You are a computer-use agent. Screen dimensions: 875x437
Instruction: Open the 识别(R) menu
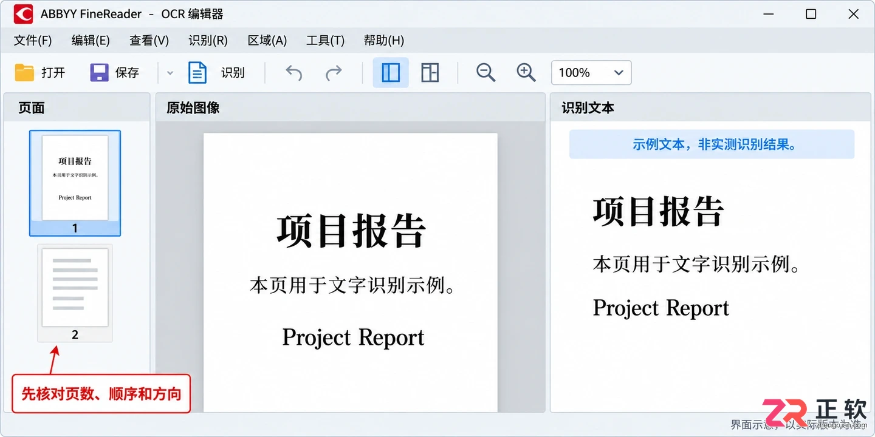click(208, 41)
